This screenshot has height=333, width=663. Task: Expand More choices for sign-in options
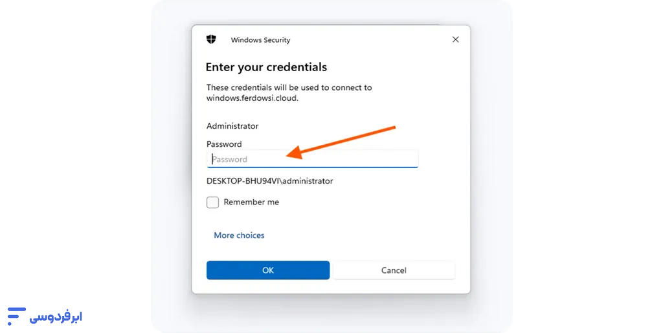(x=239, y=235)
